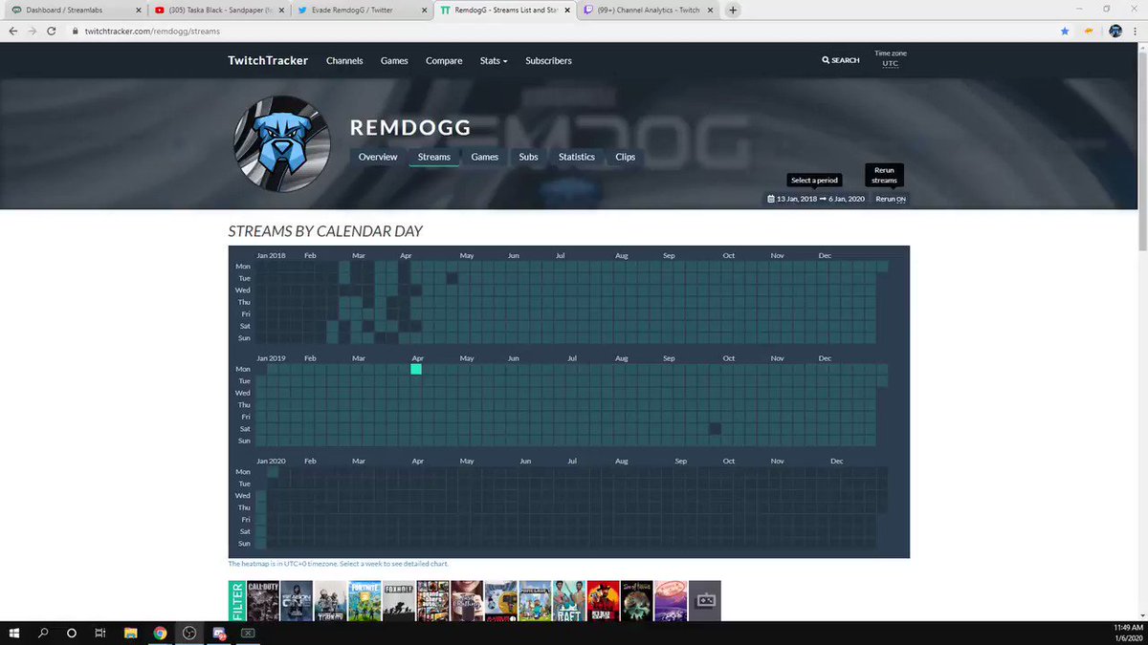Open the Chrome profile avatar
Image resolution: width=1148 pixels, height=645 pixels.
[x=1115, y=31]
